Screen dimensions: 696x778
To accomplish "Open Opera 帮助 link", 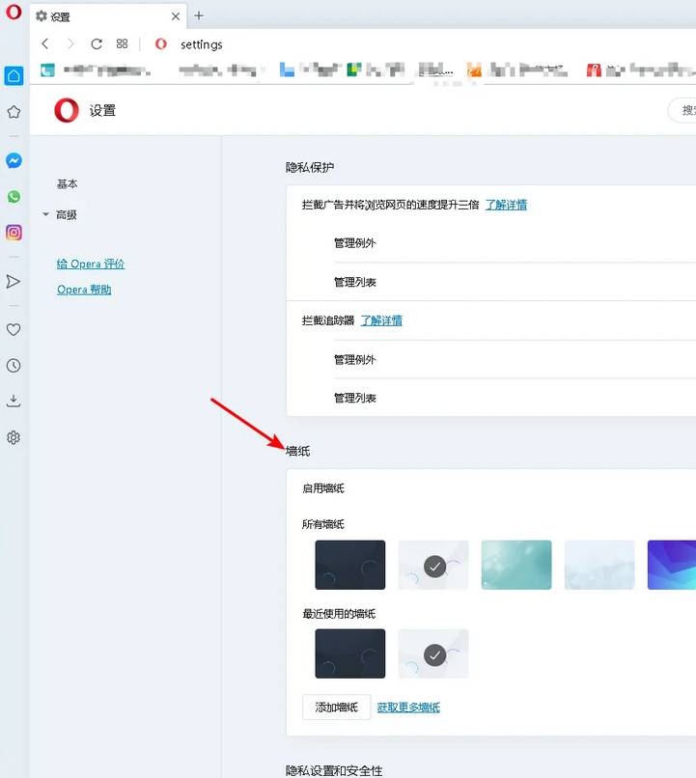I will click(x=84, y=290).
